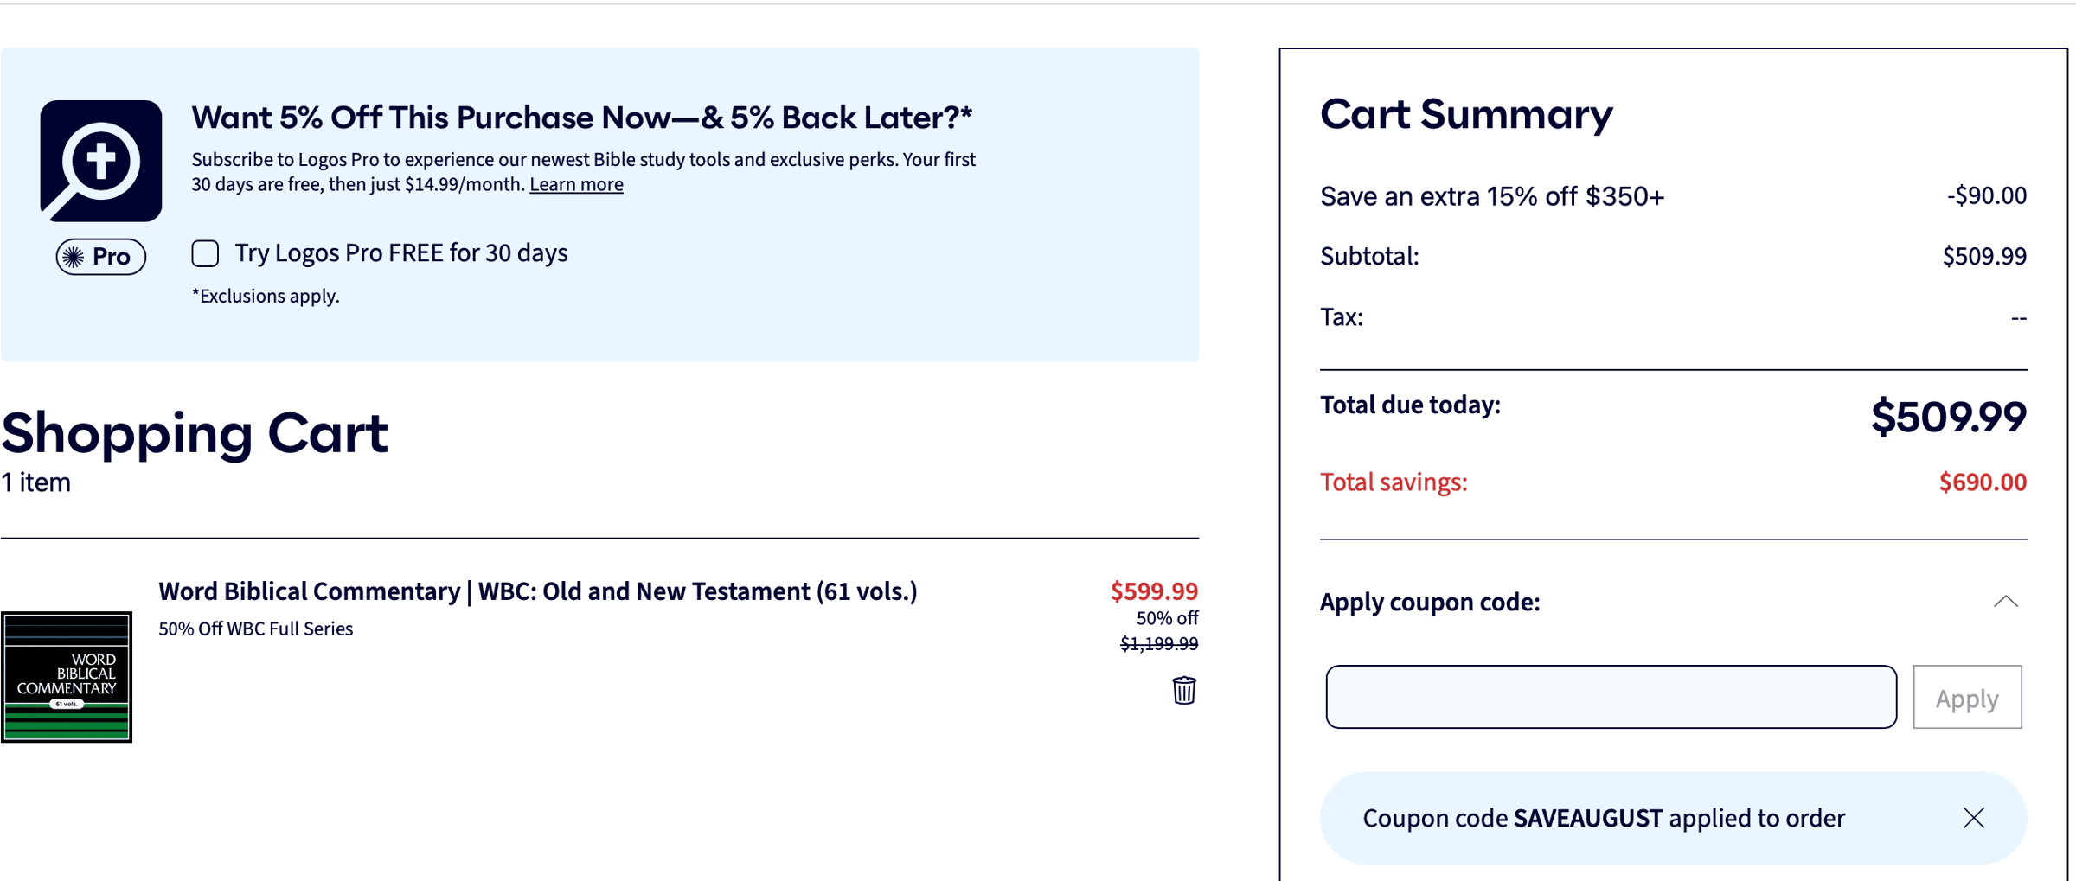Click the Apply coupon code heading
This screenshot has width=2076, height=881.
point(1430,602)
